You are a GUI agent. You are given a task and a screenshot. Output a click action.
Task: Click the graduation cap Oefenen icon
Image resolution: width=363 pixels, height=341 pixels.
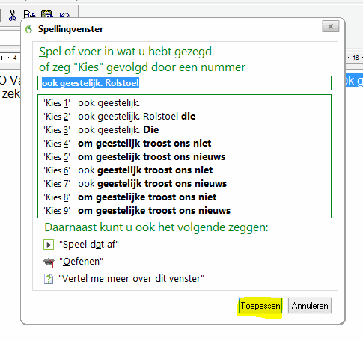pos(49,262)
